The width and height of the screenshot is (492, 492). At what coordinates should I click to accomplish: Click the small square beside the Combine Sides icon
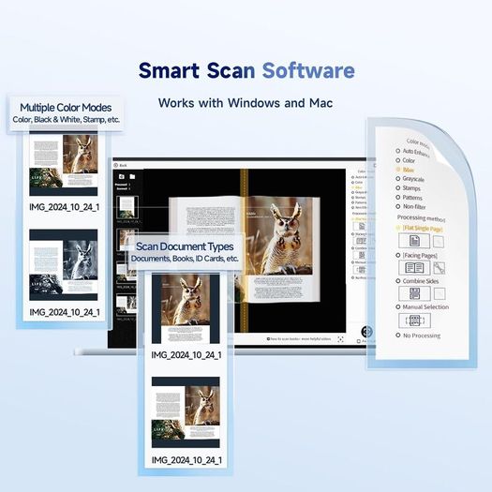(x=440, y=294)
